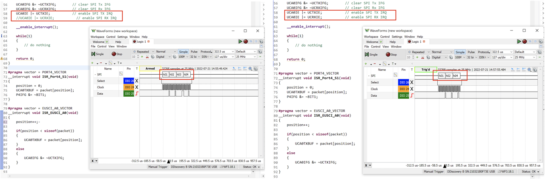Switch to the Help tab in the left WaveForms window

(118, 42)
